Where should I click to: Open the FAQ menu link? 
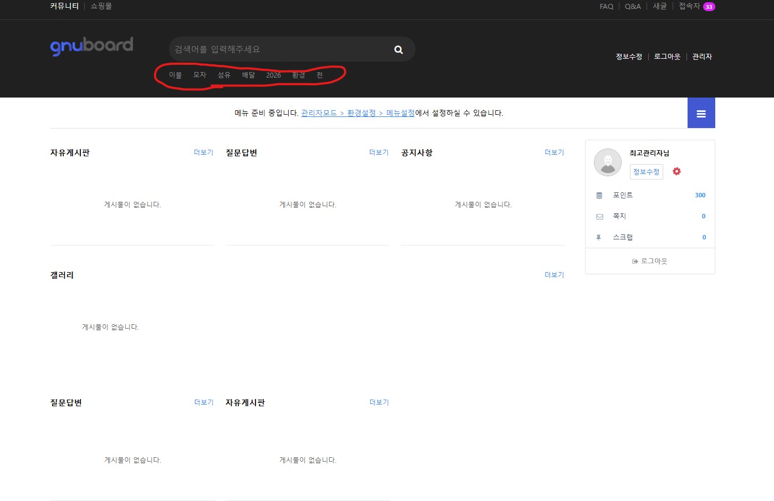(x=606, y=7)
